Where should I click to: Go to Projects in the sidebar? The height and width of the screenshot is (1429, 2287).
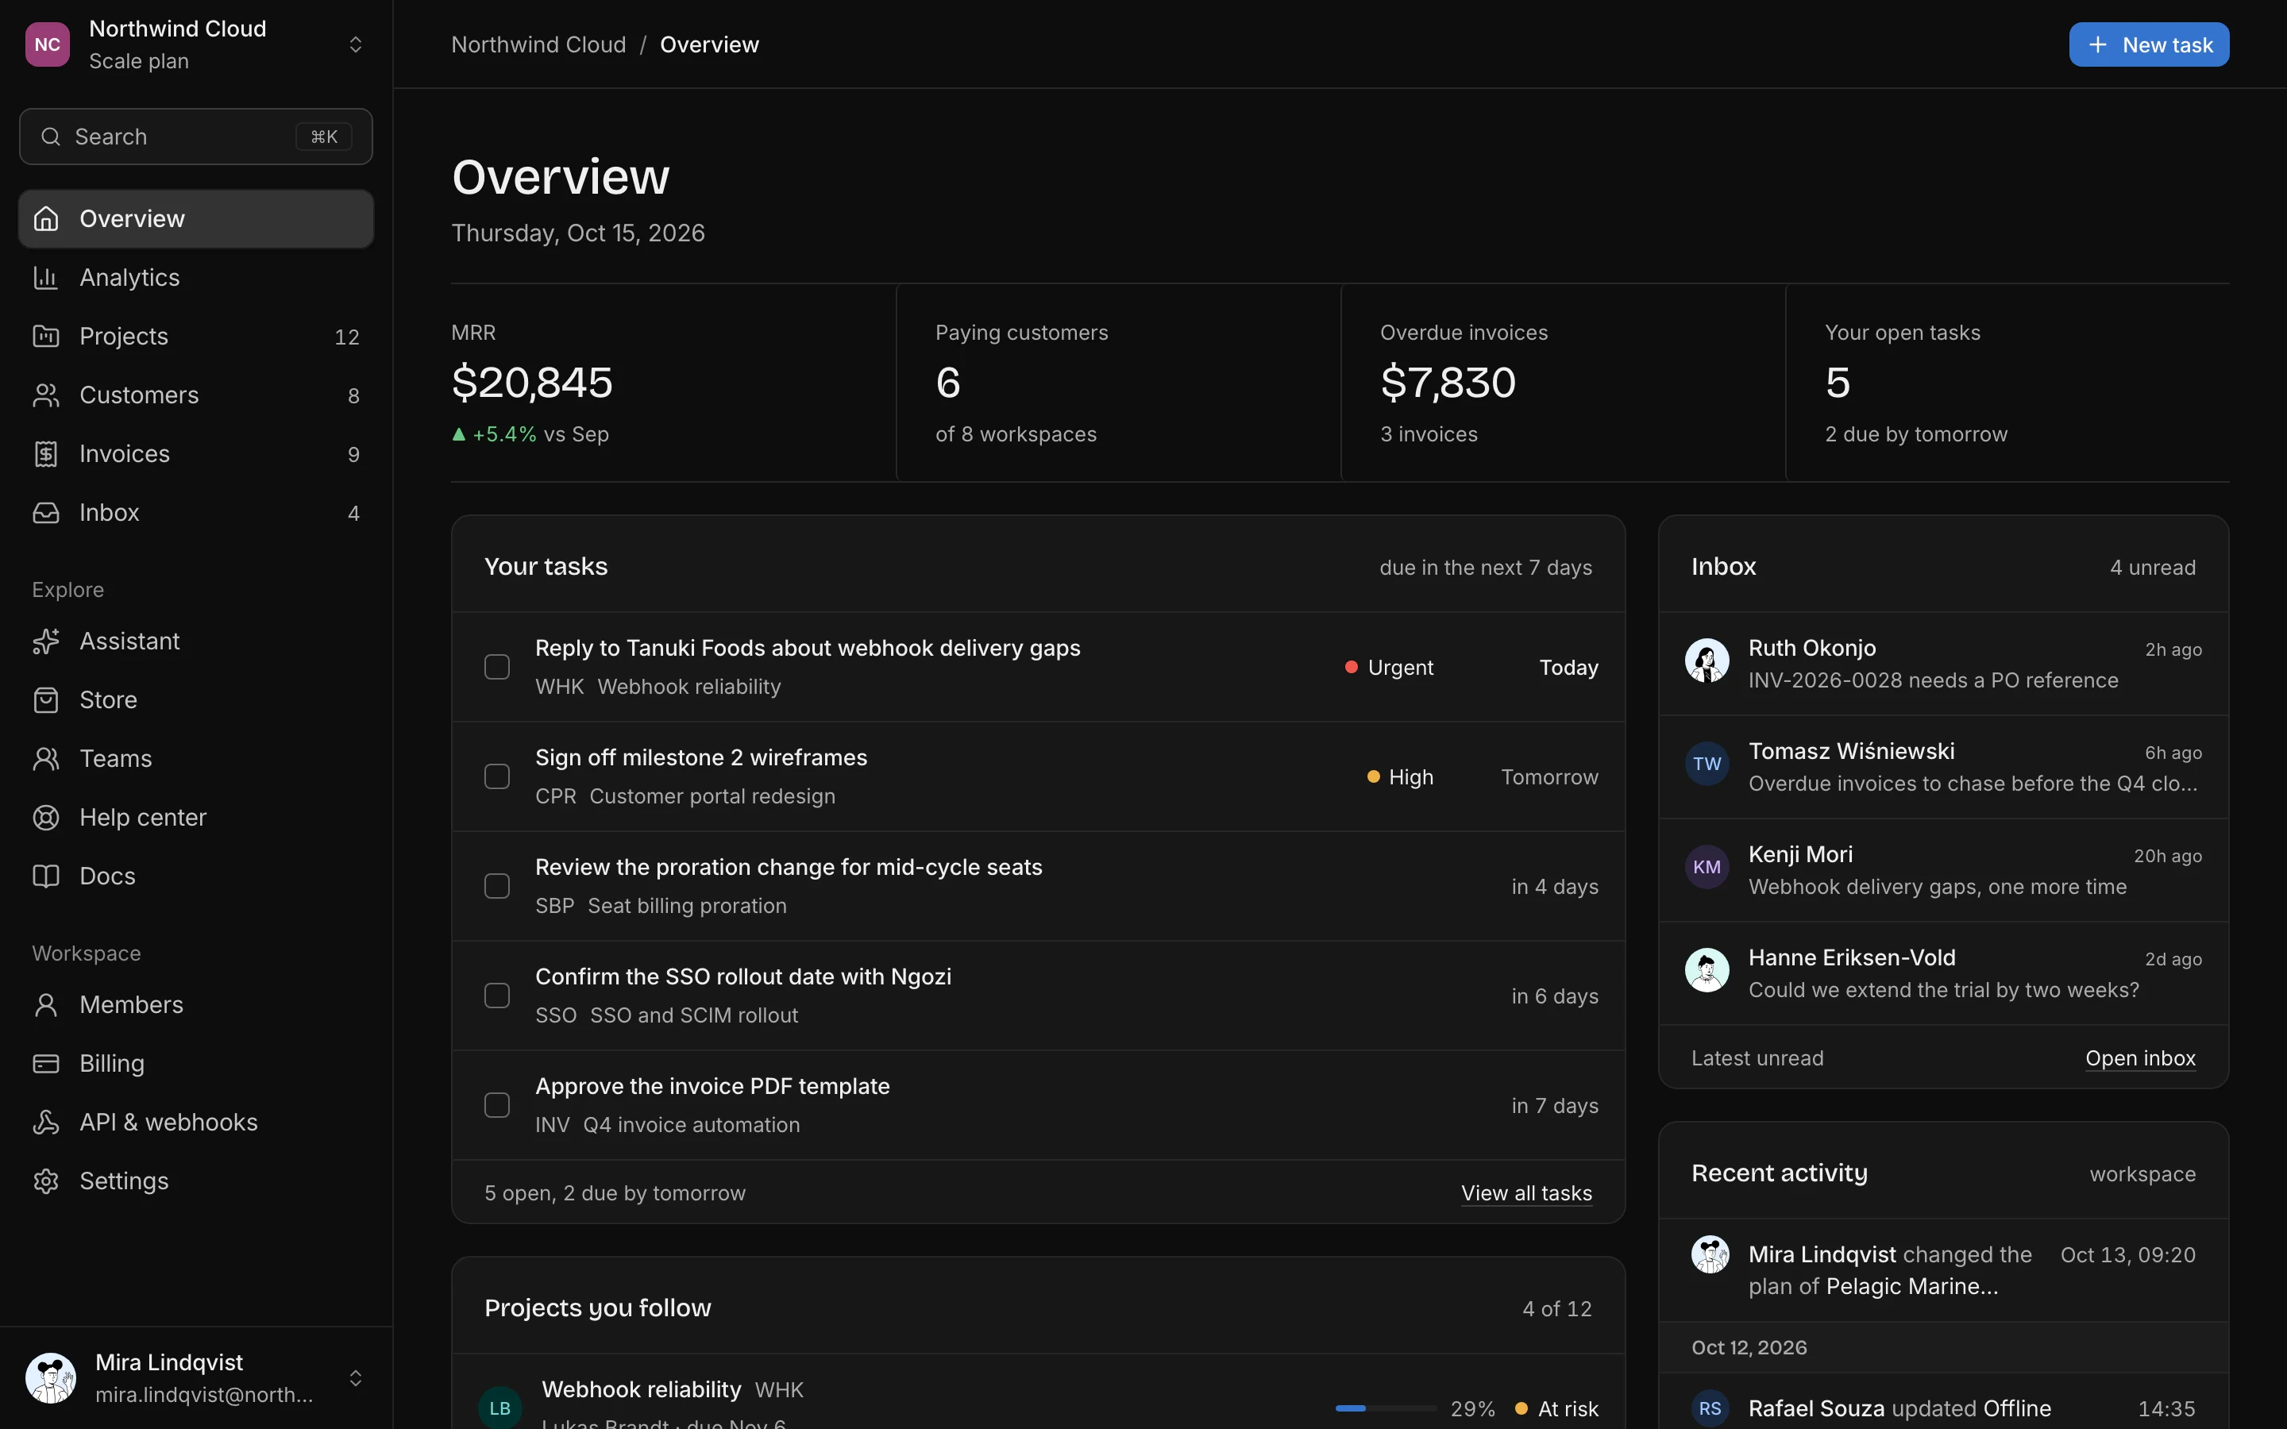pyautogui.click(x=195, y=336)
